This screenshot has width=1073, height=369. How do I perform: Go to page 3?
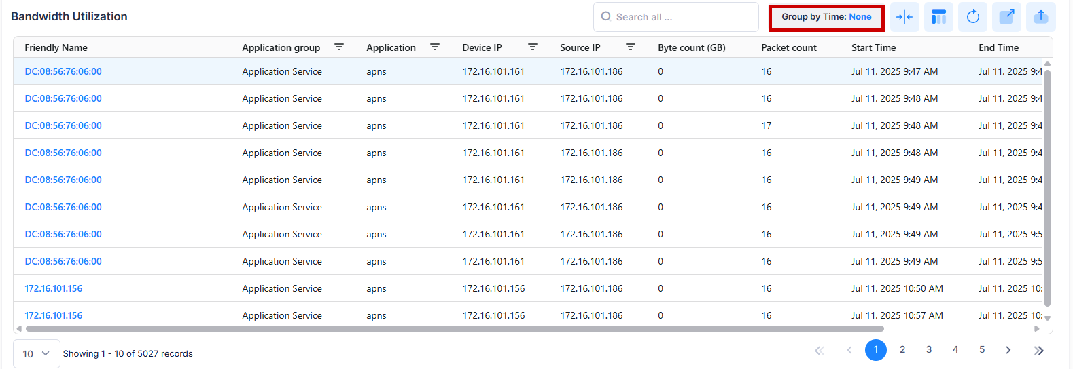coord(929,350)
